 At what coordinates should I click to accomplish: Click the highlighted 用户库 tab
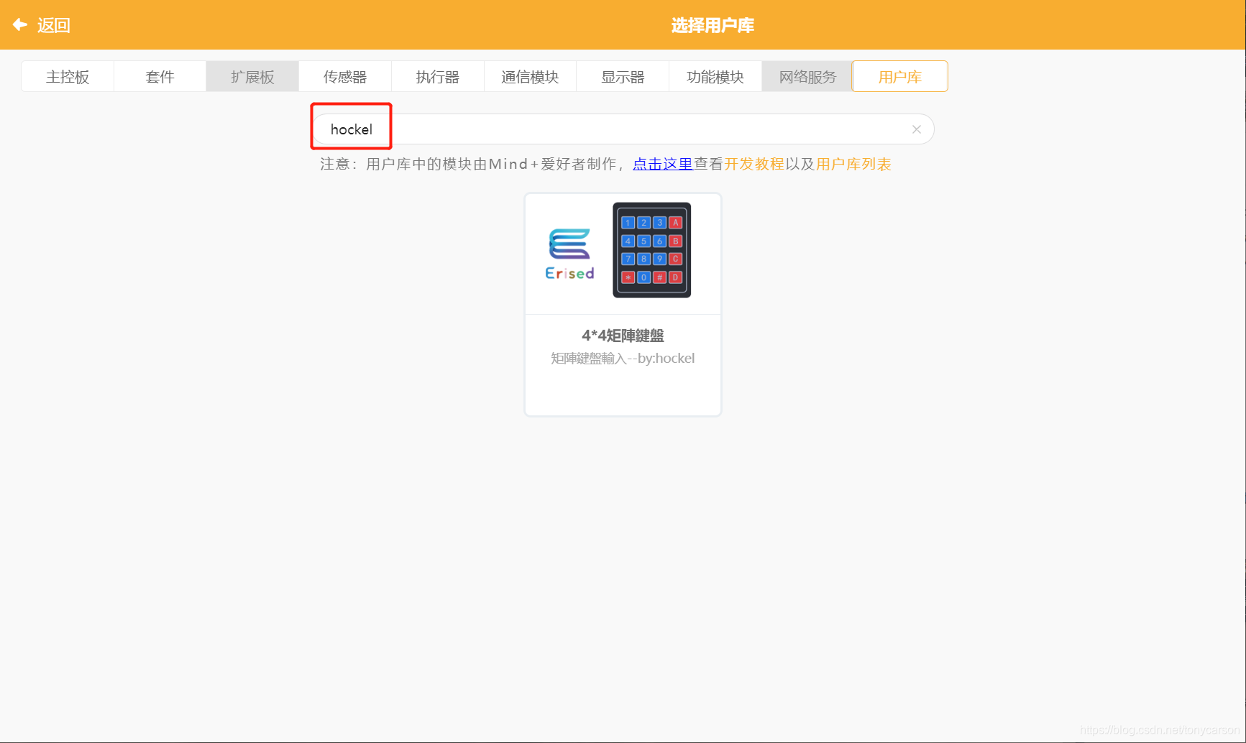[899, 76]
